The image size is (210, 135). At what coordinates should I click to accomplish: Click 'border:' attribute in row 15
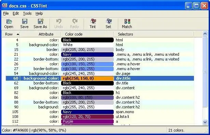click(x=53, y=50)
